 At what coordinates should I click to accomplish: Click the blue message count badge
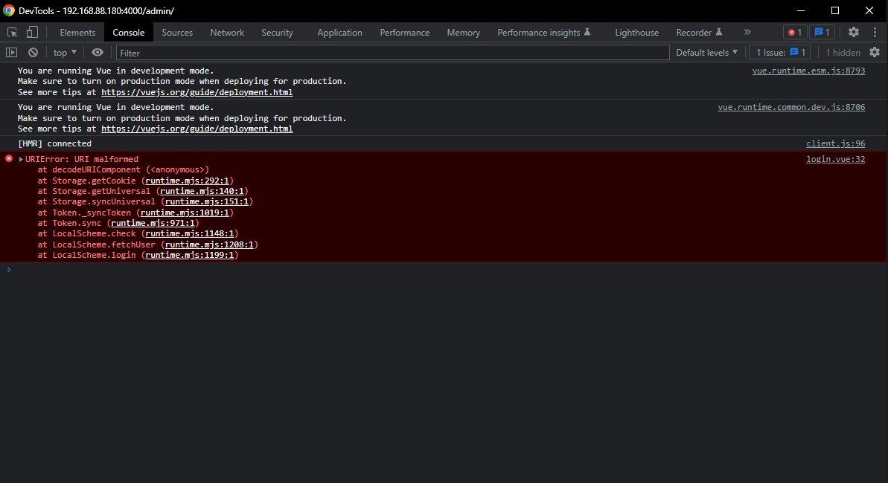coord(822,32)
